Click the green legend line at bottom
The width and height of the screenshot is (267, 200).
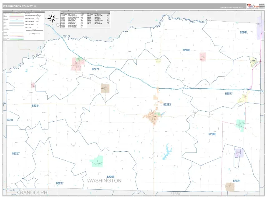[16, 40]
